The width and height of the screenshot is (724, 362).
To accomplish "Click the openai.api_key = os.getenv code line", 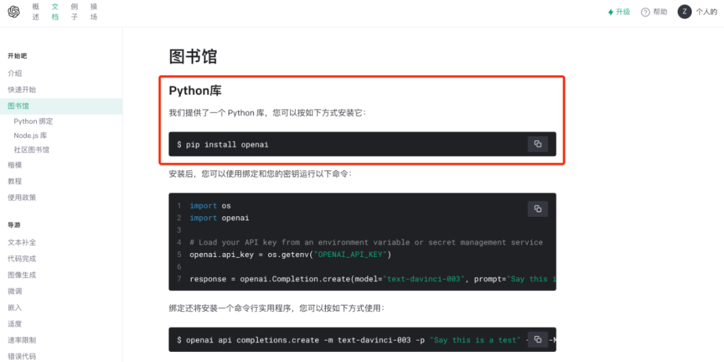I will tap(290, 254).
